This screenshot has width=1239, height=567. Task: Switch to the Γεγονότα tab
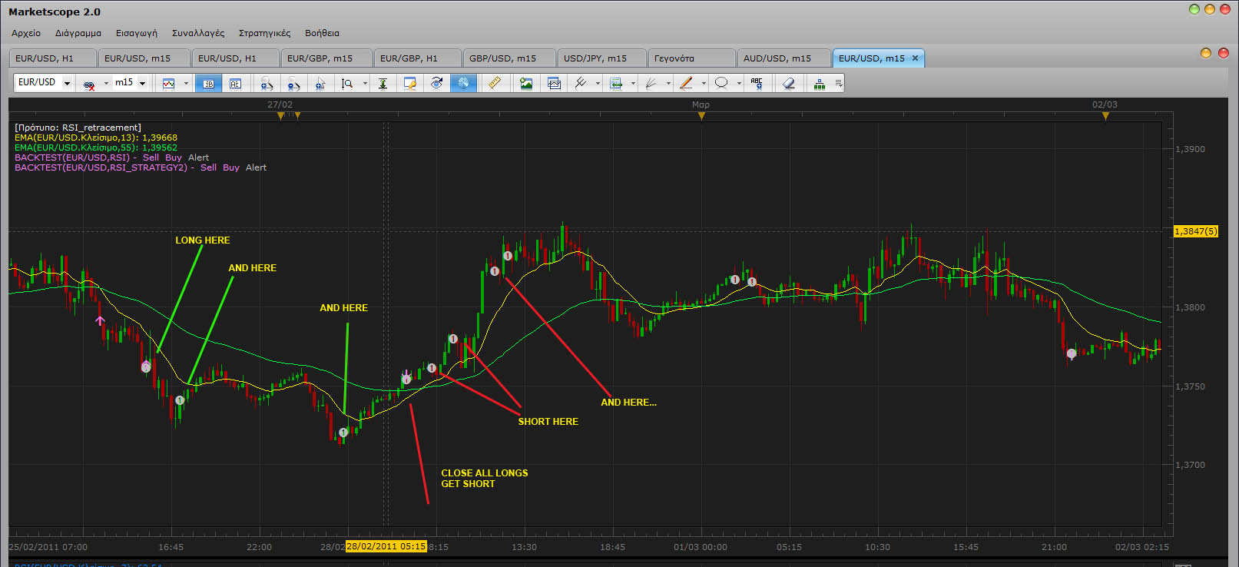tap(691, 58)
